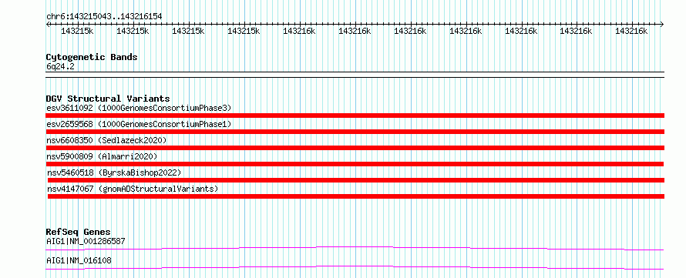Open the nsv5460518 ByrskaBishop2022 label

coord(114,172)
